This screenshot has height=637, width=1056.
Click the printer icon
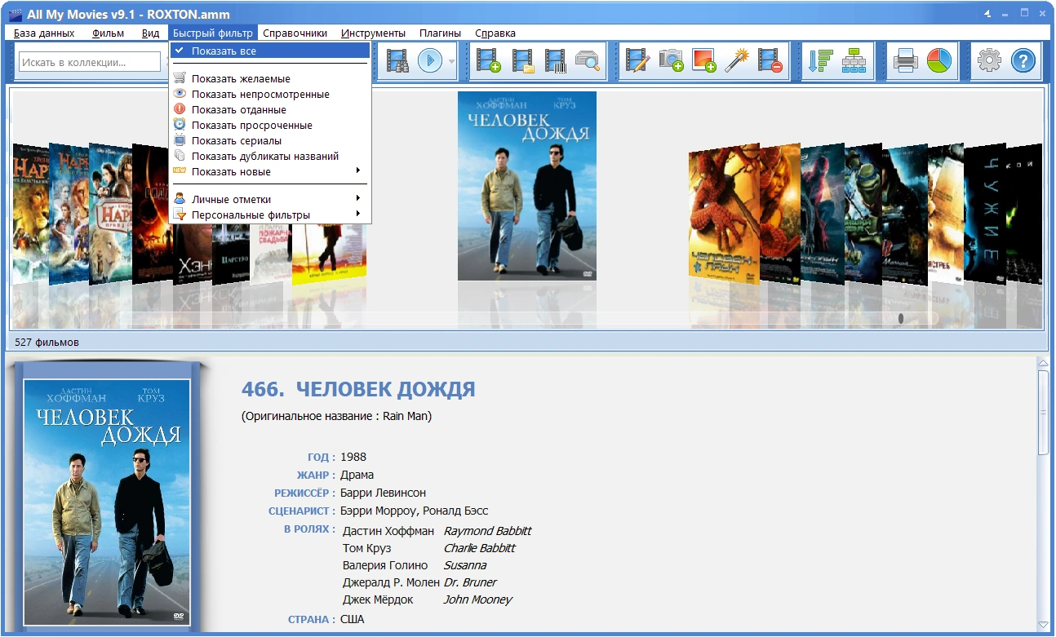tap(905, 61)
